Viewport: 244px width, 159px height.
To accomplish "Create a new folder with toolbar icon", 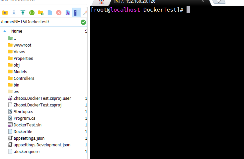I will 41,13.
